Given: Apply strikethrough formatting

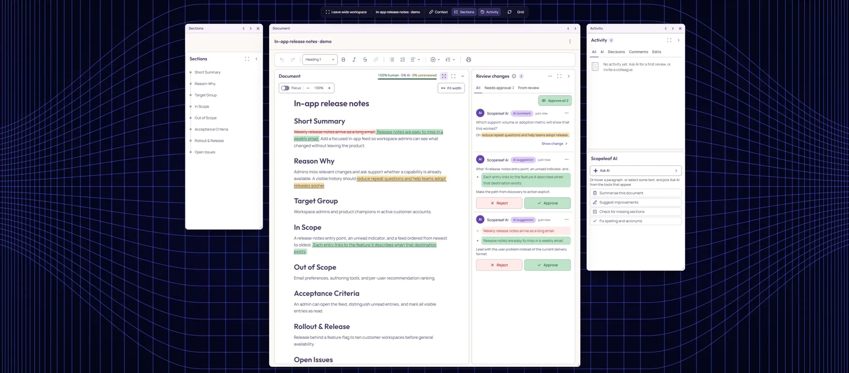Looking at the screenshot, I should click(x=365, y=60).
